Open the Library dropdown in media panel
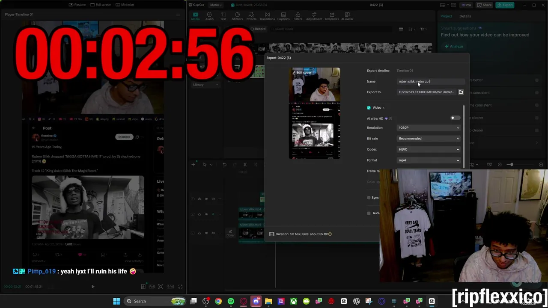 click(206, 85)
